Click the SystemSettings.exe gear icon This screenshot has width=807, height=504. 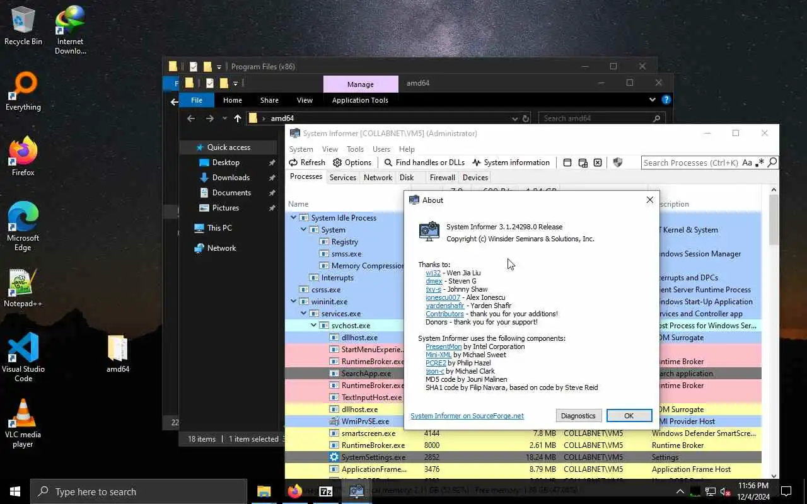point(334,457)
